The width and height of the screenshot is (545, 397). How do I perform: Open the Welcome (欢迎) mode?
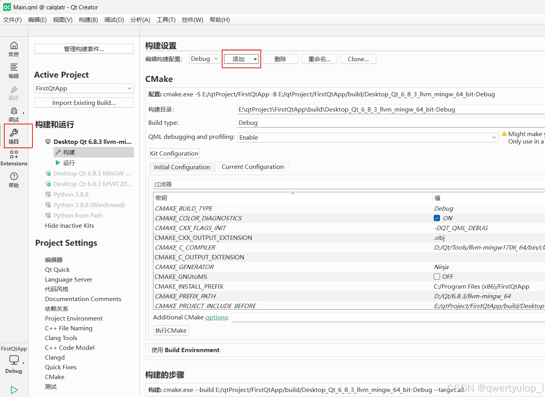click(14, 49)
